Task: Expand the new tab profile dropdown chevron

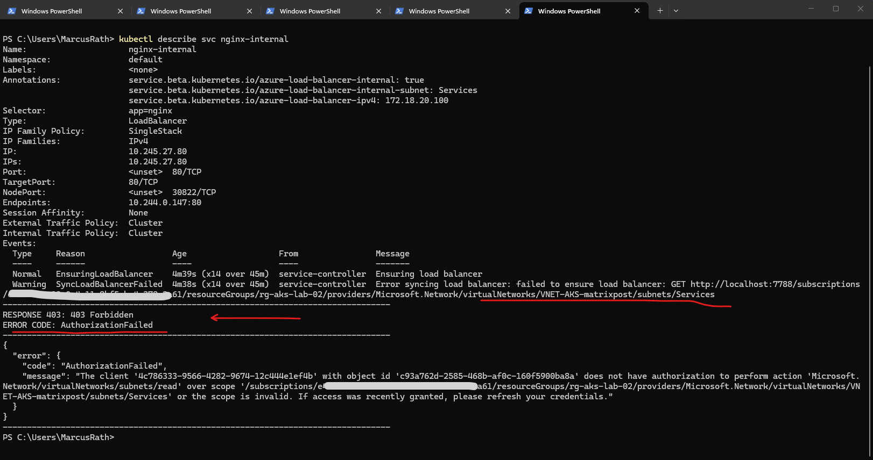Action: click(x=676, y=11)
